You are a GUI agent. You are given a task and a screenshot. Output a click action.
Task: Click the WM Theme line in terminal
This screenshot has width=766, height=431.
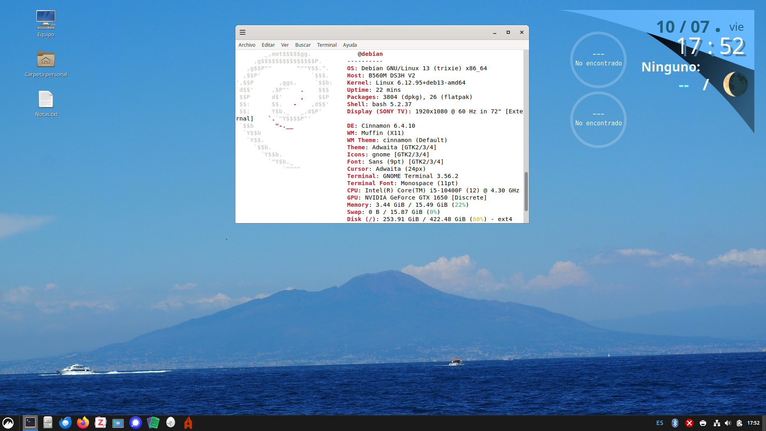click(x=397, y=140)
